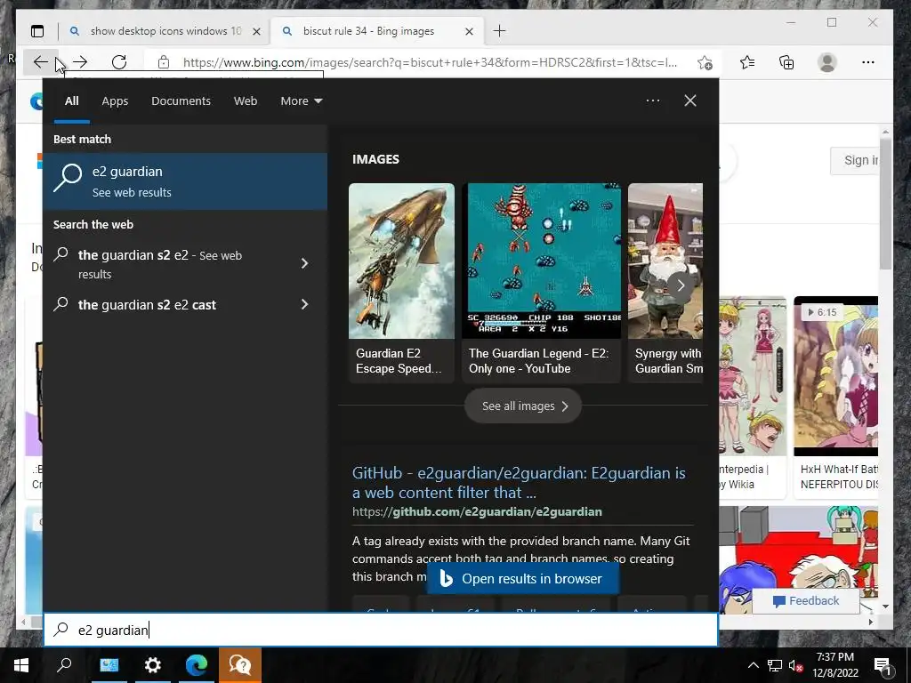Image resolution: width=911 pixels, height=683 pixels.
Task: Click the Edge address bar URL
Action: (430, 63)
